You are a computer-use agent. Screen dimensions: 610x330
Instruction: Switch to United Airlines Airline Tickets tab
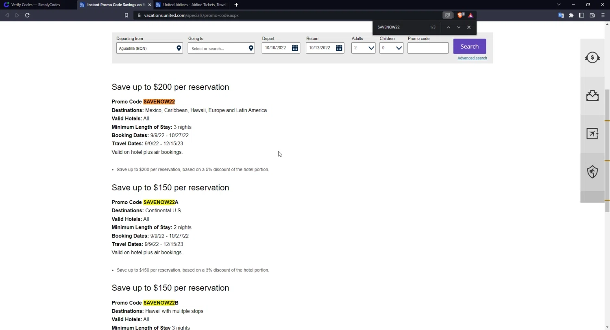tap(191, 5)
